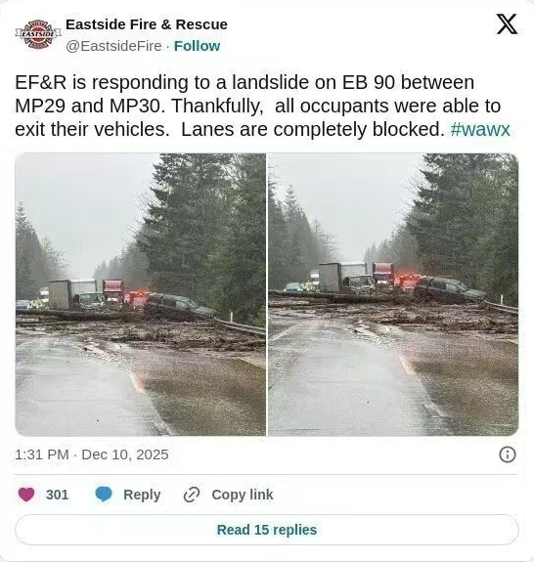Click the red semi truck in the left photo
Screen dimensions: 534x562
[113, 291]
